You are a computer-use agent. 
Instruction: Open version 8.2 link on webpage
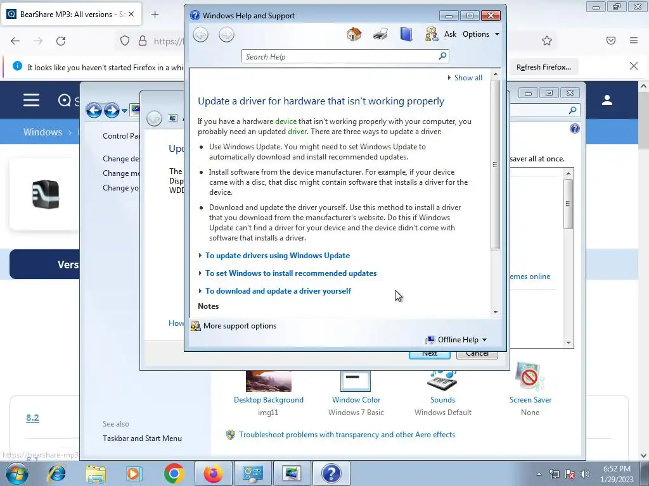tap(33, 418)
